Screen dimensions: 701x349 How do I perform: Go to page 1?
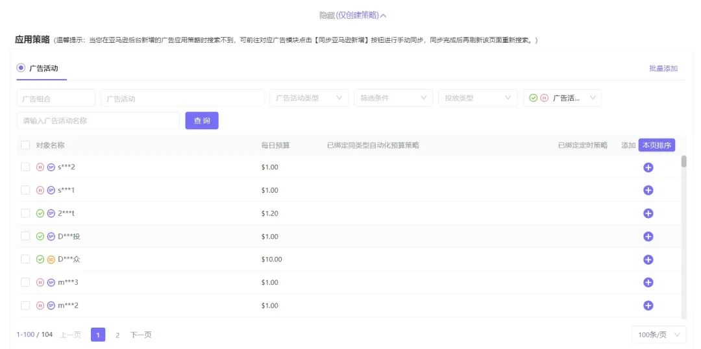point(98,335)
